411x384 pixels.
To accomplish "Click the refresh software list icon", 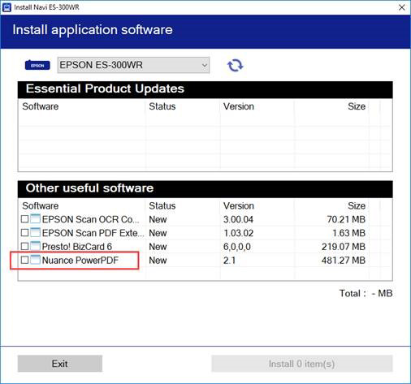I will [235, 65].
